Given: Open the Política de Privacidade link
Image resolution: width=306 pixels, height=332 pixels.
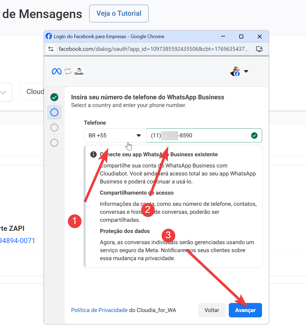Looking at the screenshot, I should coord(99,310).
